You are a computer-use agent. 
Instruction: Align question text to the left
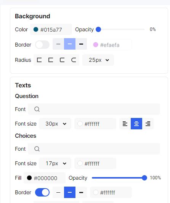tap(125, 124)
